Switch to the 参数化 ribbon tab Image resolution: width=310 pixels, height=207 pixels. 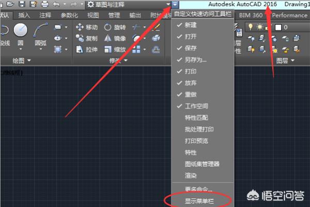click(69, 15)
